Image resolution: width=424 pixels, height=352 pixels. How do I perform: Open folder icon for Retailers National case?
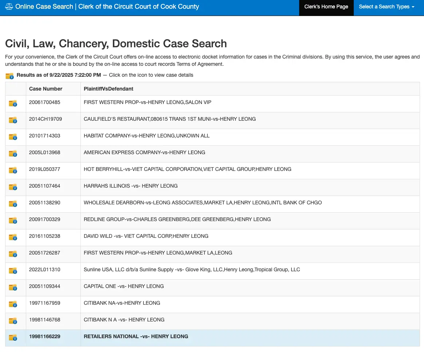(x=13, y=337)
